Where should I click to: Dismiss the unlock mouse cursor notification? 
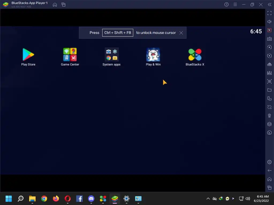[x=181, y=33]
